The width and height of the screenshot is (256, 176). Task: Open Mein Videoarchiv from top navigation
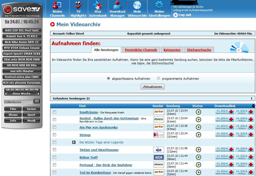(137, 9)
